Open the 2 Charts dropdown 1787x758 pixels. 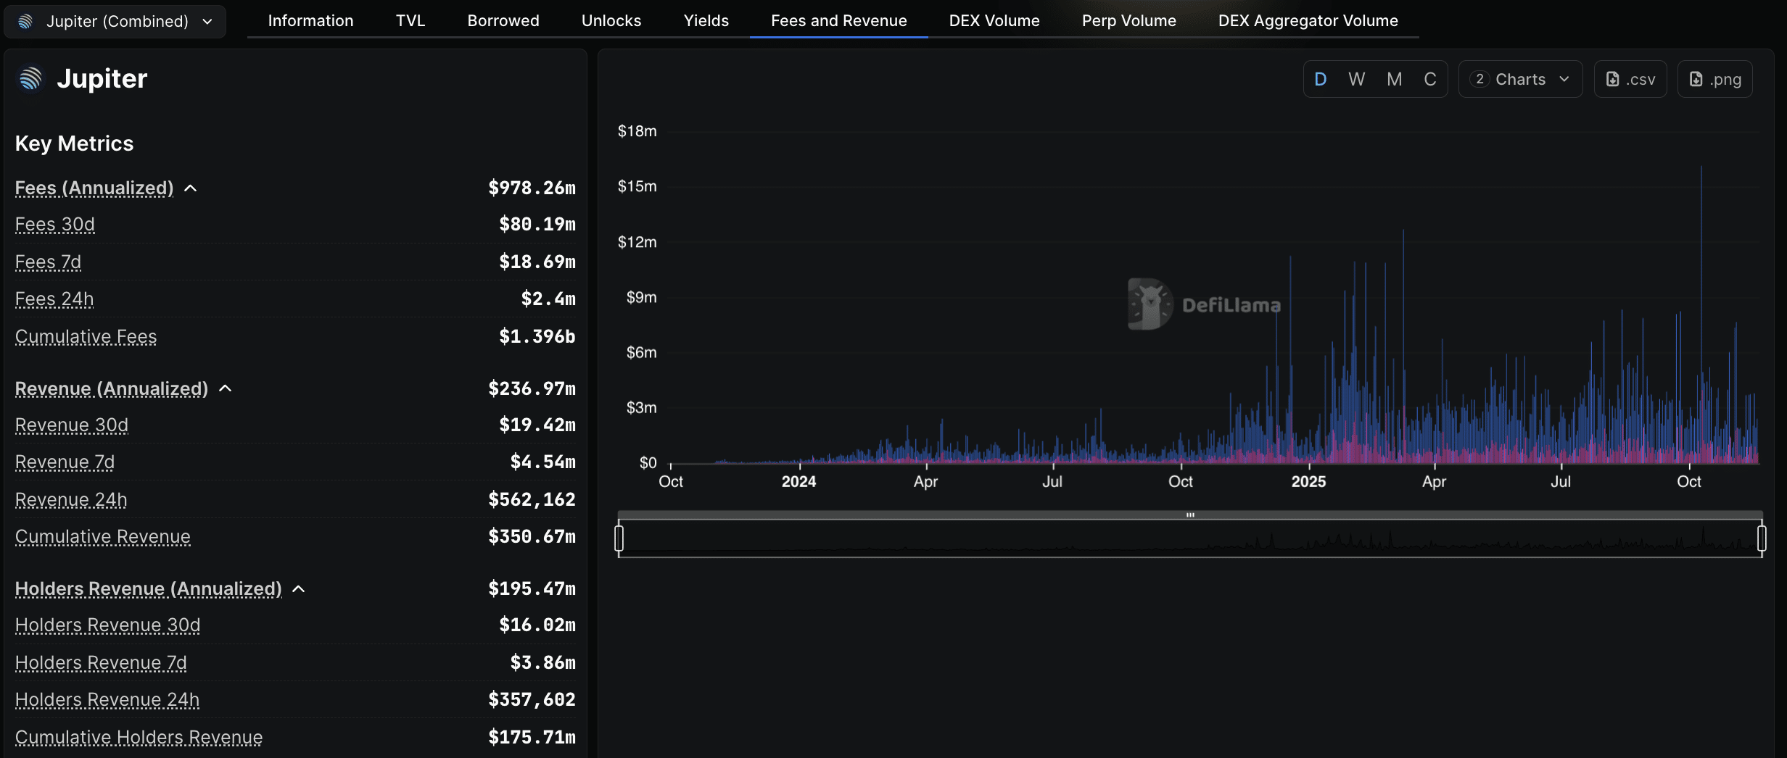click(1520, 79)
